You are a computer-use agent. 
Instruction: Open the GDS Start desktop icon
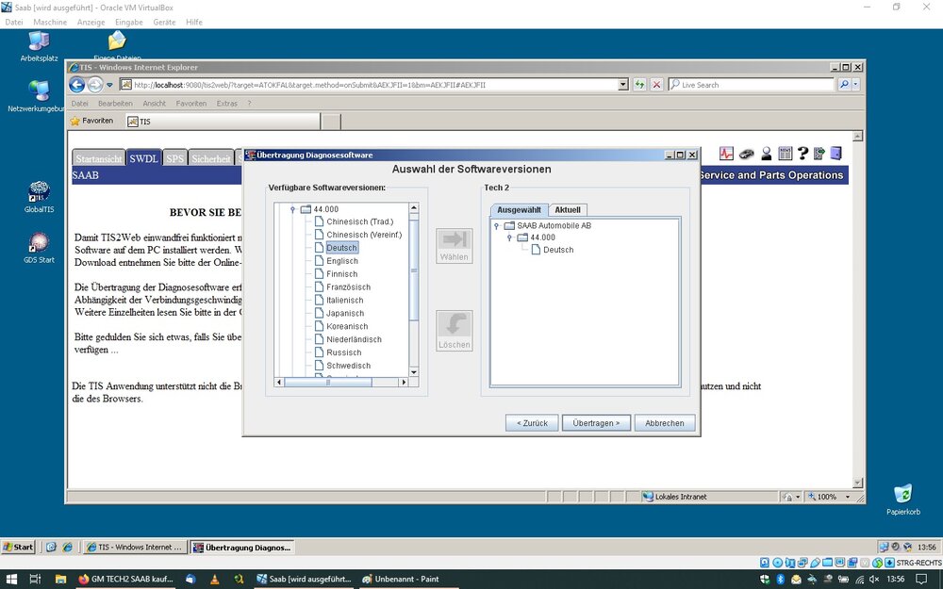pos(39,248)
